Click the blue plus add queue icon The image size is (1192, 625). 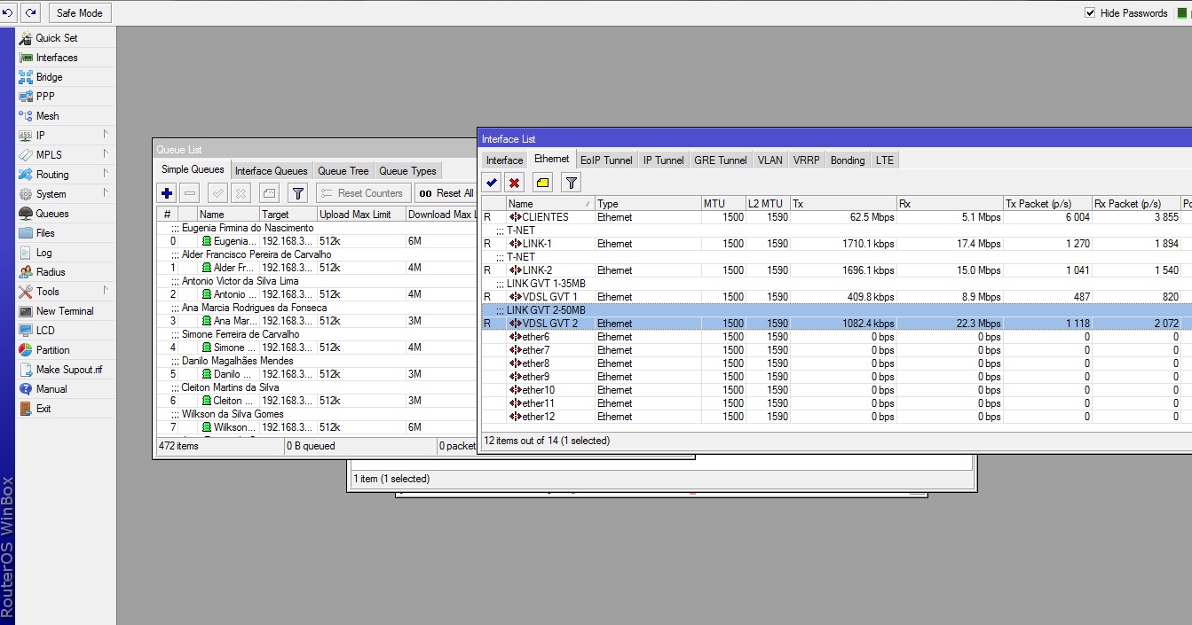point(167,193)
